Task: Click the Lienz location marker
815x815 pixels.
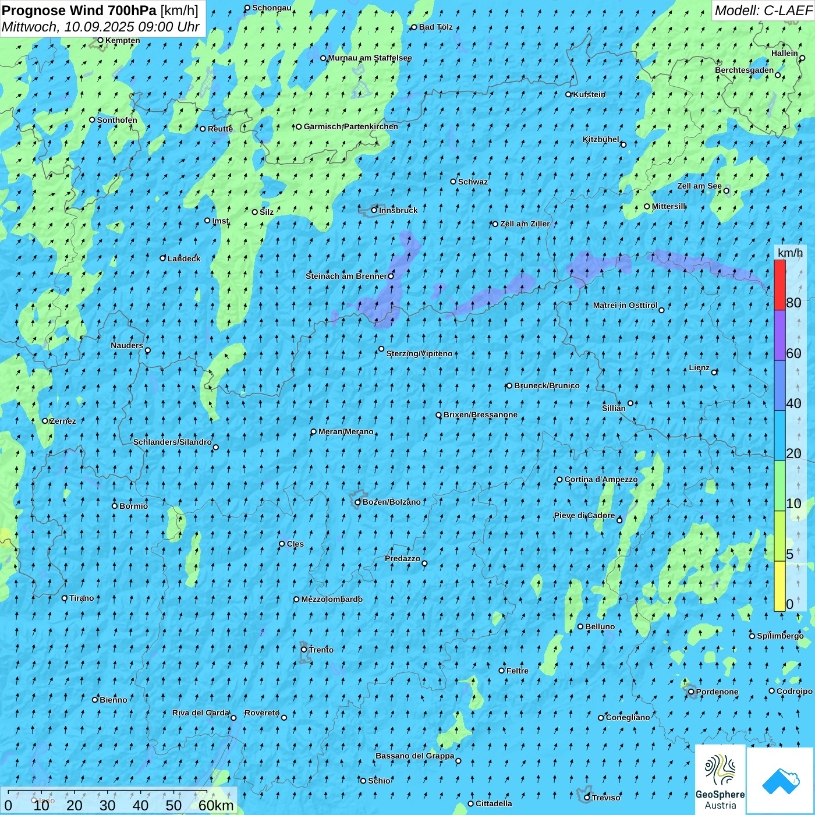Action: point(714,372)
